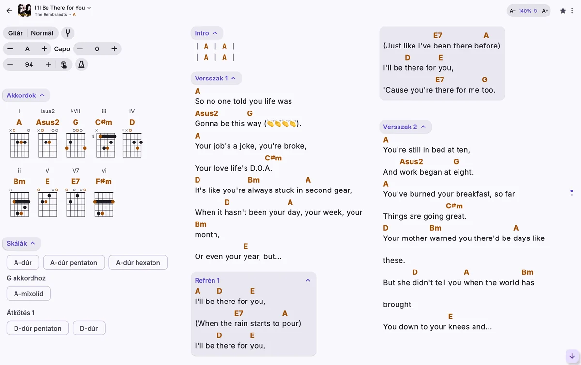Collapse the Refrén 1 section
581x365 pixels.
307,280
